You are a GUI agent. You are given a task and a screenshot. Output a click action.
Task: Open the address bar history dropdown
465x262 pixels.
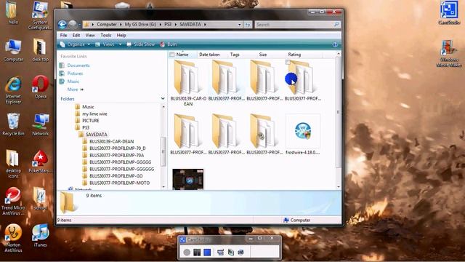point(239,25)
